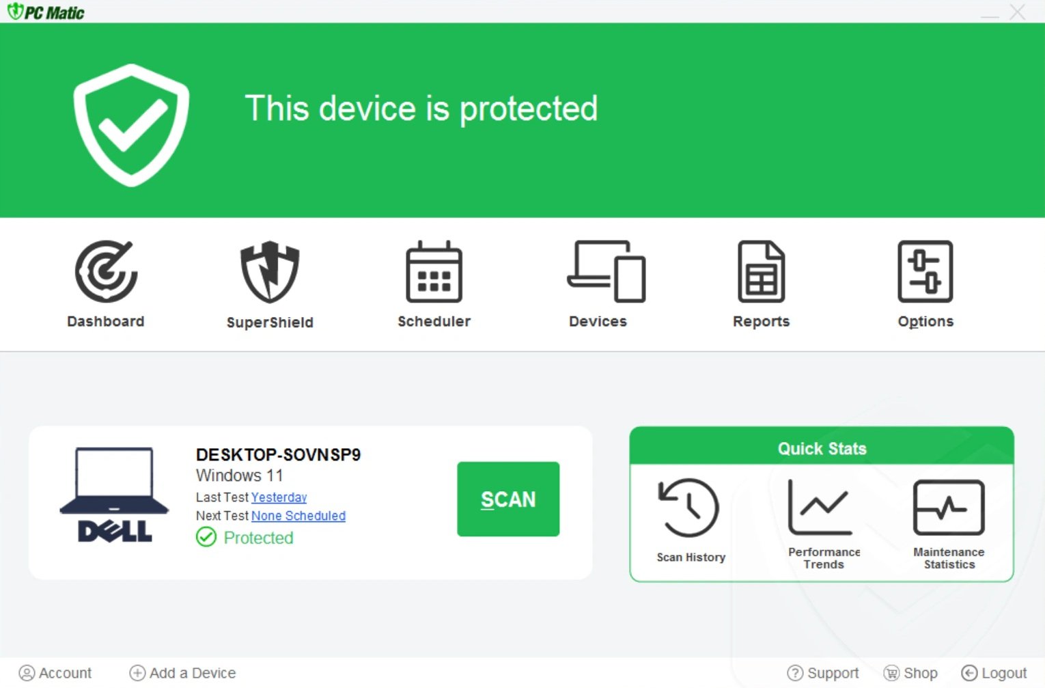Visit the Shop
The height and width of the screenshot is (688, 1045).
[910, 673]
